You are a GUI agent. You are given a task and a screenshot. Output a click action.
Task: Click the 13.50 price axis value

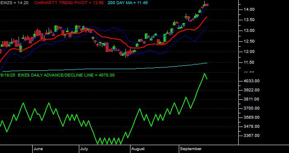coord(249,20)
